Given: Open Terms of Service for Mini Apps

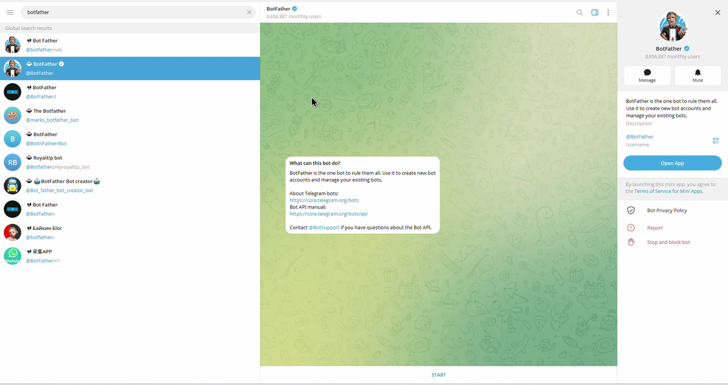Looking at the screenshot, I should tap(668, 191).
